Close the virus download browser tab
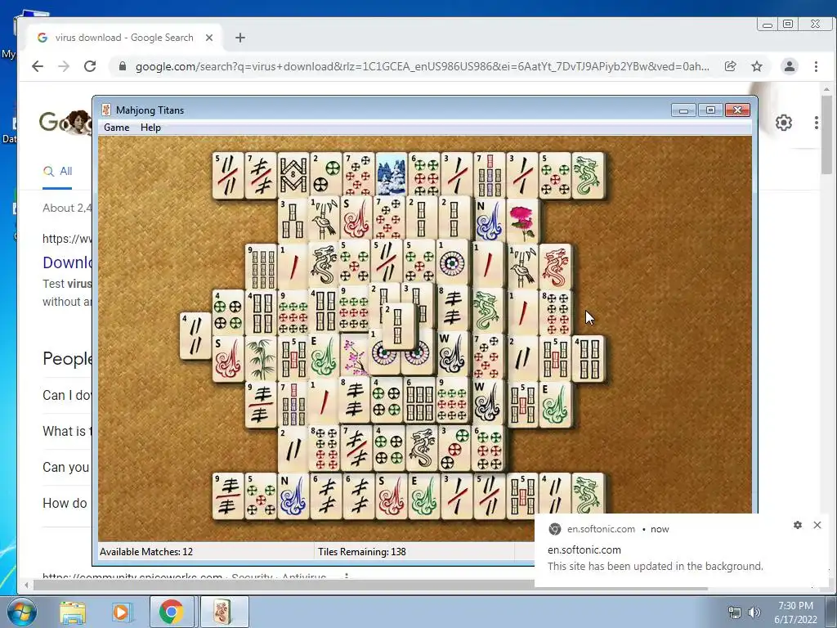 point(209,38)
